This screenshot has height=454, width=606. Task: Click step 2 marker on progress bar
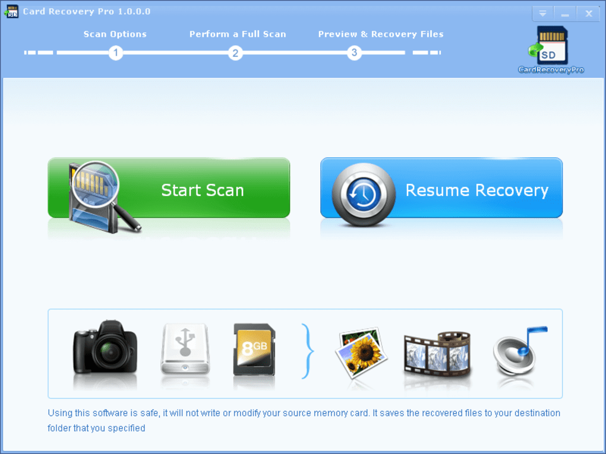tap(235, 53)
